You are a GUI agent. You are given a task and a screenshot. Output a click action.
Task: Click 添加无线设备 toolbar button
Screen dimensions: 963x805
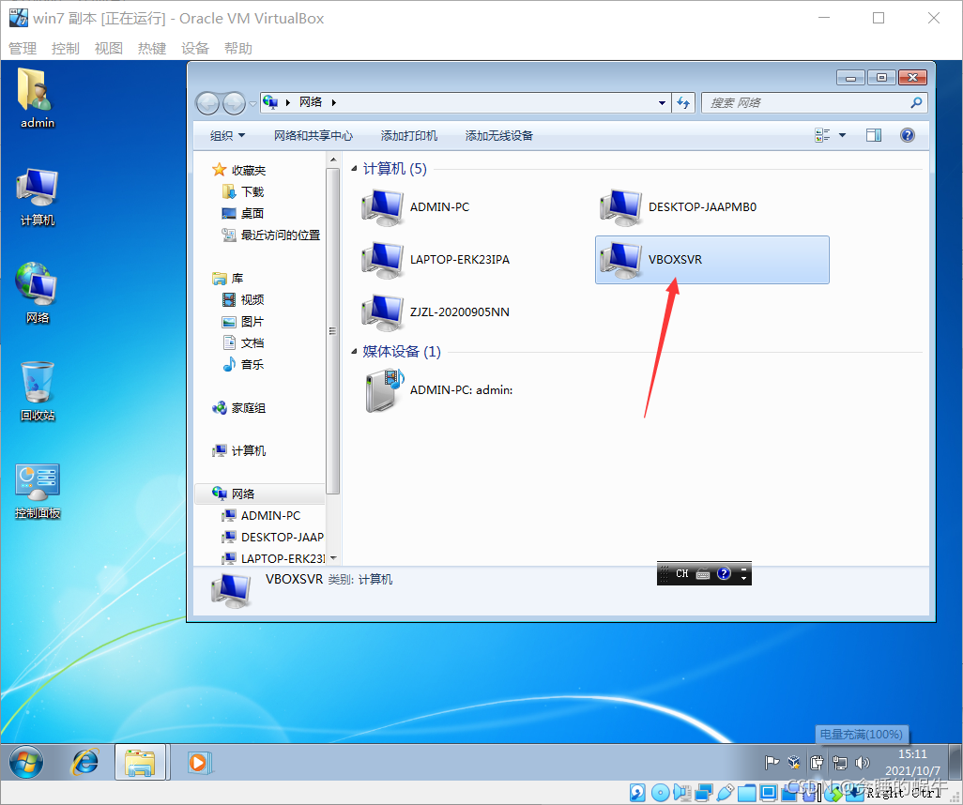[x=498, y=136]
